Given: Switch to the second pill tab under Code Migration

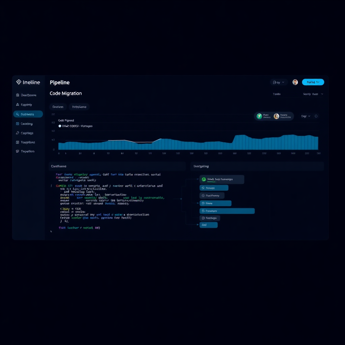Looking at the screenshot, I should pos(79,107).
